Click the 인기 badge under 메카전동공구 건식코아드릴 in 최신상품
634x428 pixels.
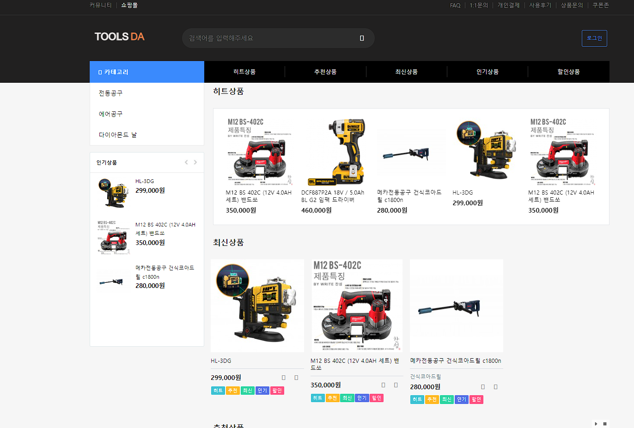pyautogui.click(x=462, y=399)
